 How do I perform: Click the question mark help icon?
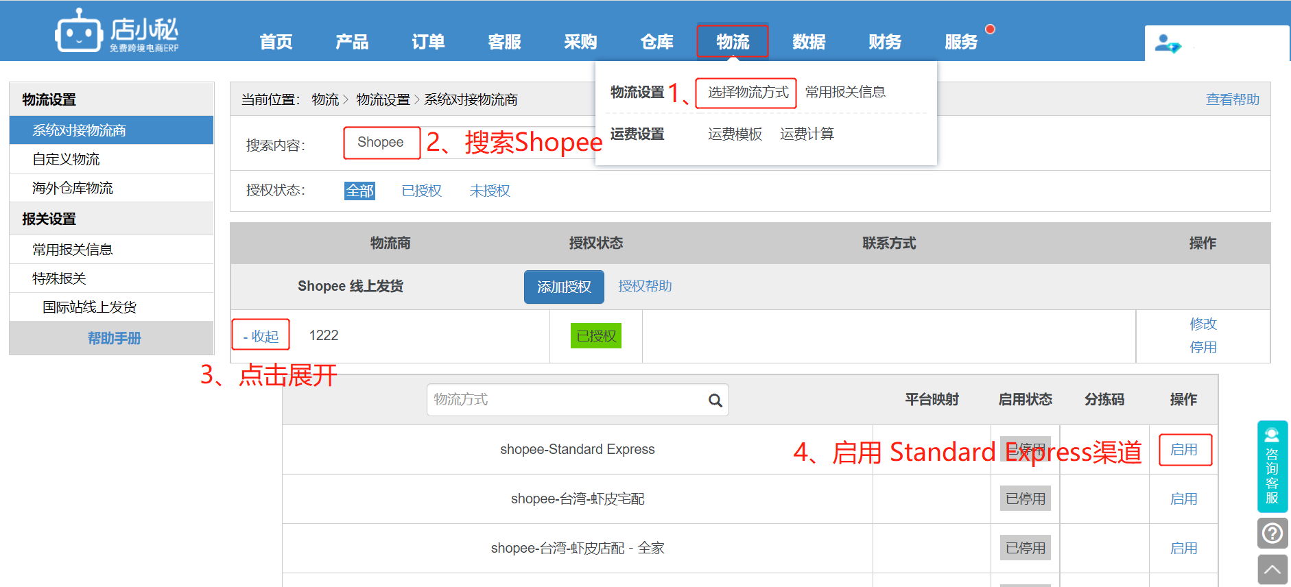[1272, 533]
